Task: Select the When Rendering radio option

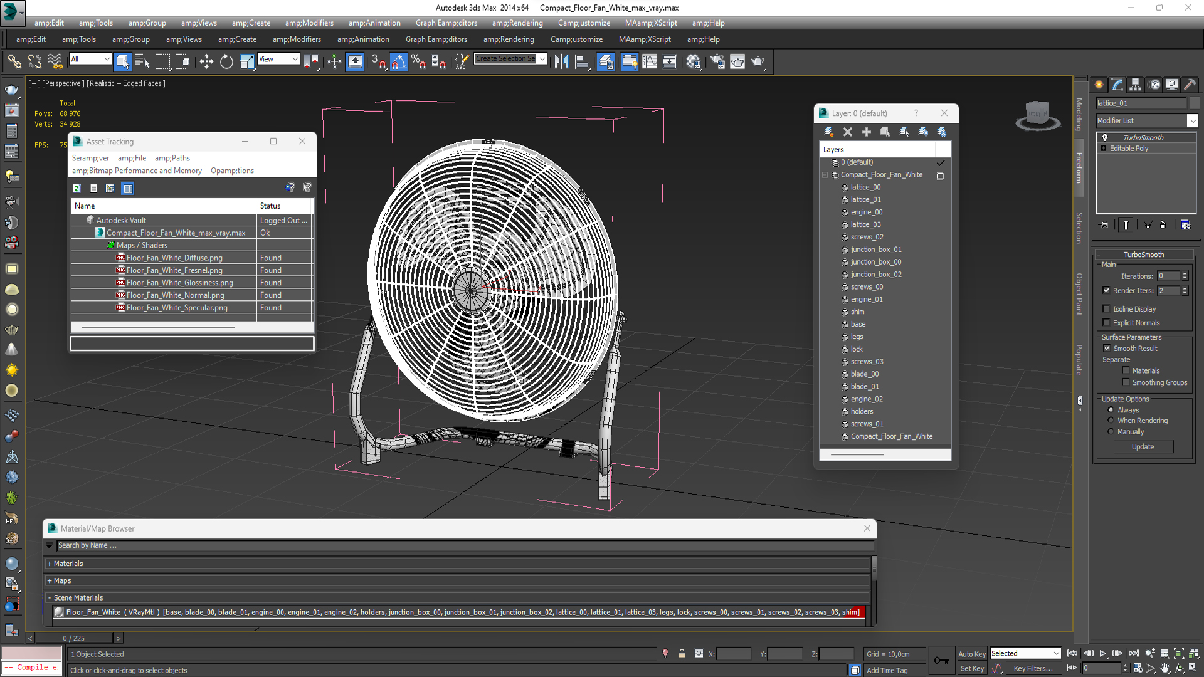Action: pyautogui.click(x=1111, y=421)
